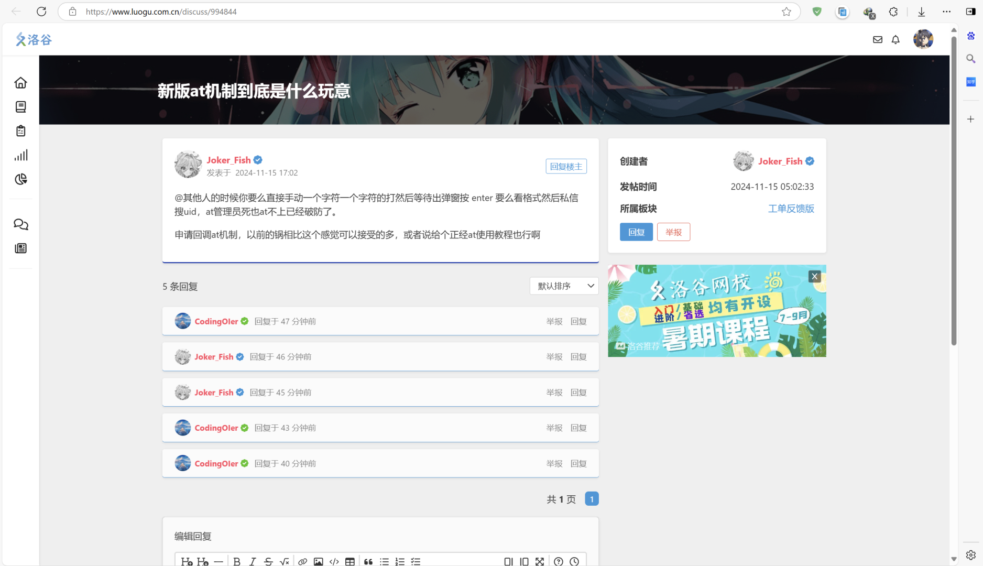The height and width of the screenshot is (566, 983).
Task: Insert table in reply editor
Action: tap(350, 561)
